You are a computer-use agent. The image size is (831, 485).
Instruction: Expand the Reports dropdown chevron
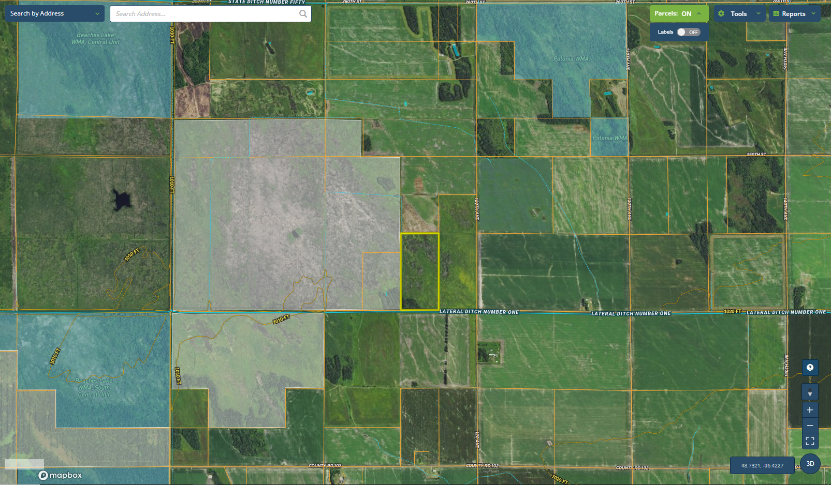(x=813, y=14)
